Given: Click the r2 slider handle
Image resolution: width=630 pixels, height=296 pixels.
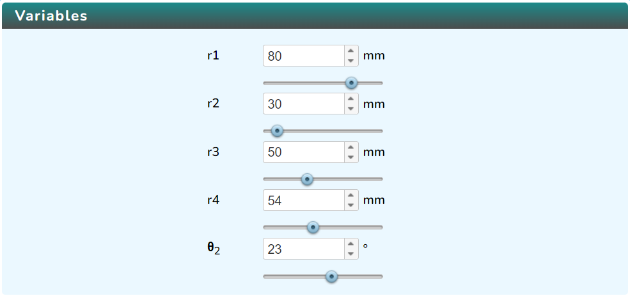Looking at the screenshot, I should point(277,131).
